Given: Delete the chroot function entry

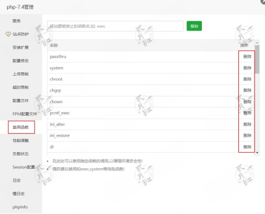Looking at the screenshot, I should 247,79.
